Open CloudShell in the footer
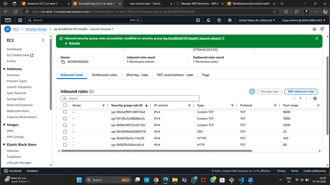The height and width of the screenshot is (185, 330). 13,171
